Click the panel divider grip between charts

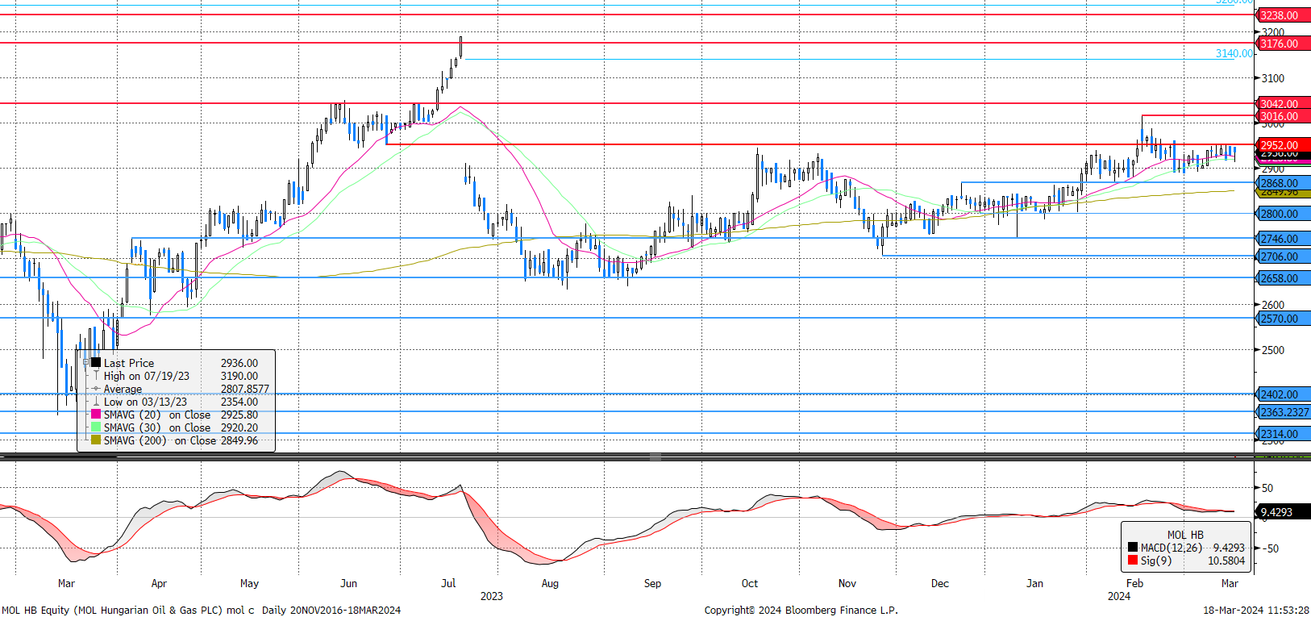click(655, 457)
